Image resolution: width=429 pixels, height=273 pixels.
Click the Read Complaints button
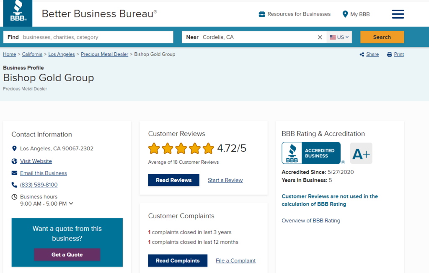tap(178, 260)
